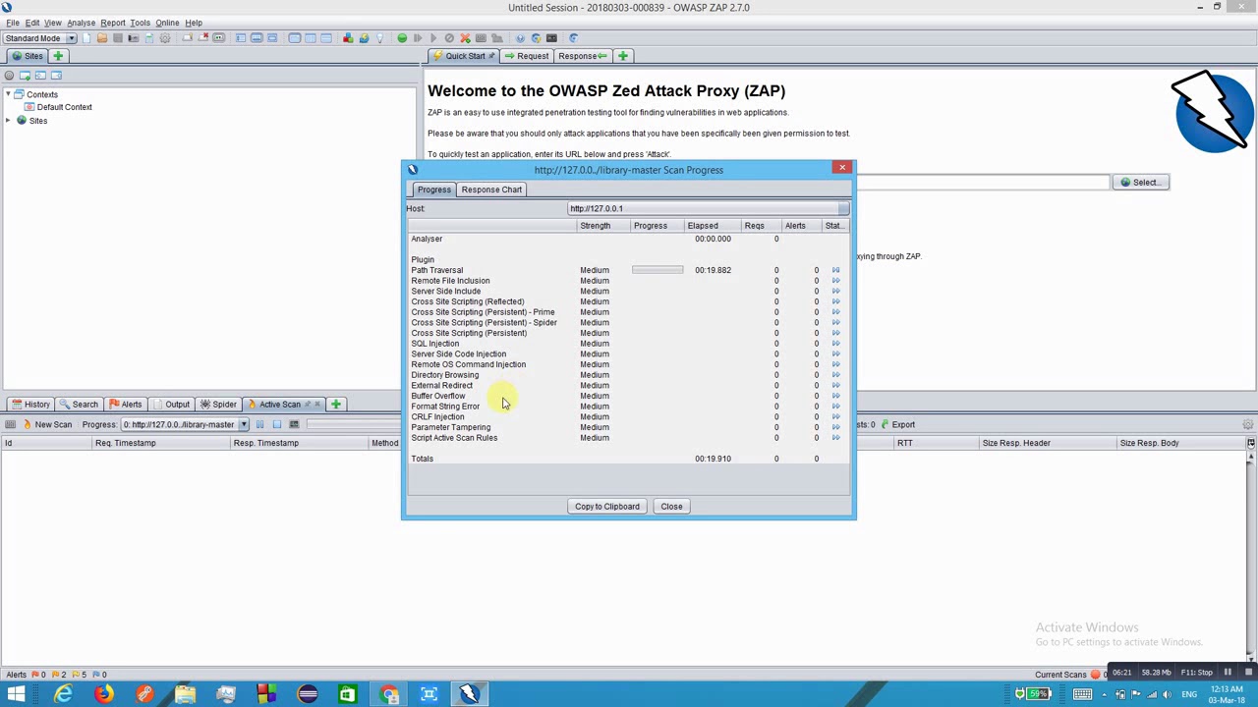This screenshot has height=707, width=1258.
Task: Skip the CRLF Injection plugin
Action: [x=836, y=417]
